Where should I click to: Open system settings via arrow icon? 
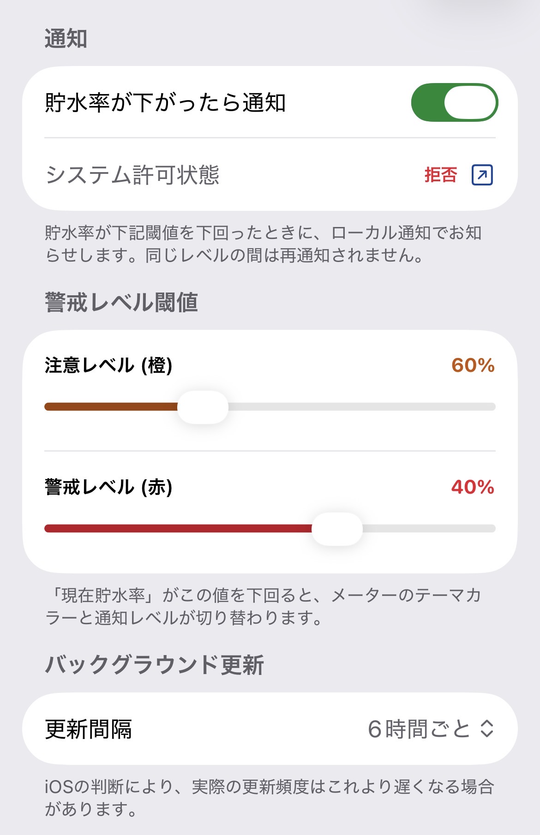click(x=482, y=175)
